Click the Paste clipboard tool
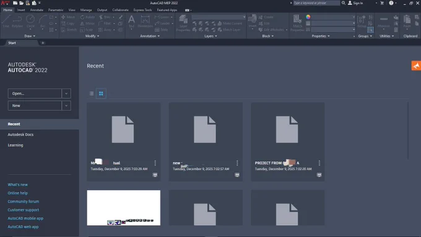The height and width of the screenshot is (237, 421). [x=407, y=22]
